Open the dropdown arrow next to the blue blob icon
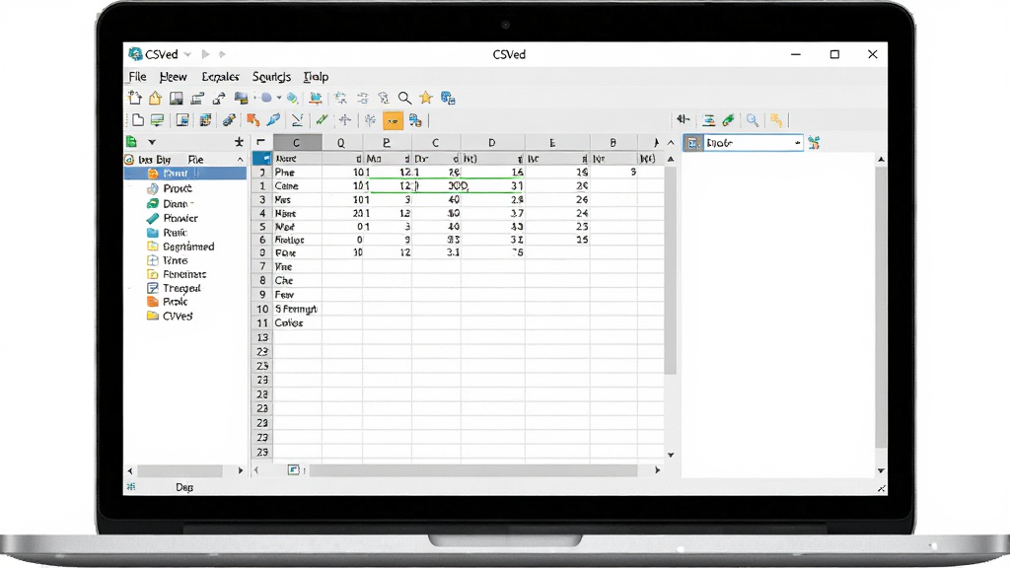The width and height of the screenshot is (1010, 568). click(x=279, y=98)
